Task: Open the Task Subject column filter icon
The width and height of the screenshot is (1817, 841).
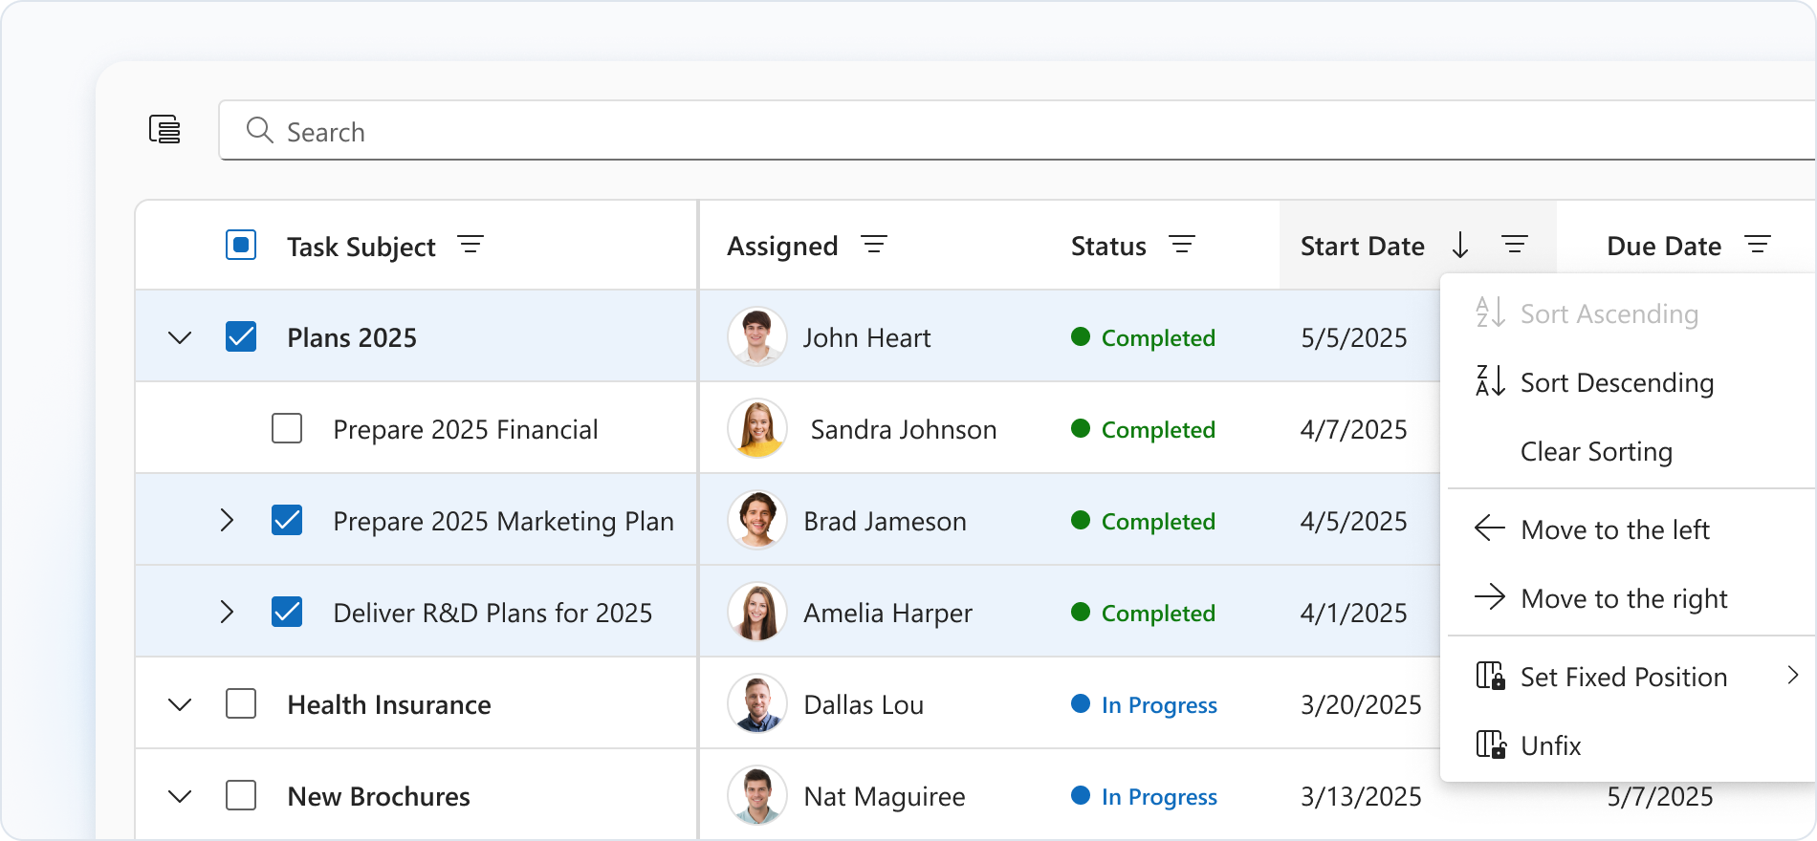Action: coord(470,245)
